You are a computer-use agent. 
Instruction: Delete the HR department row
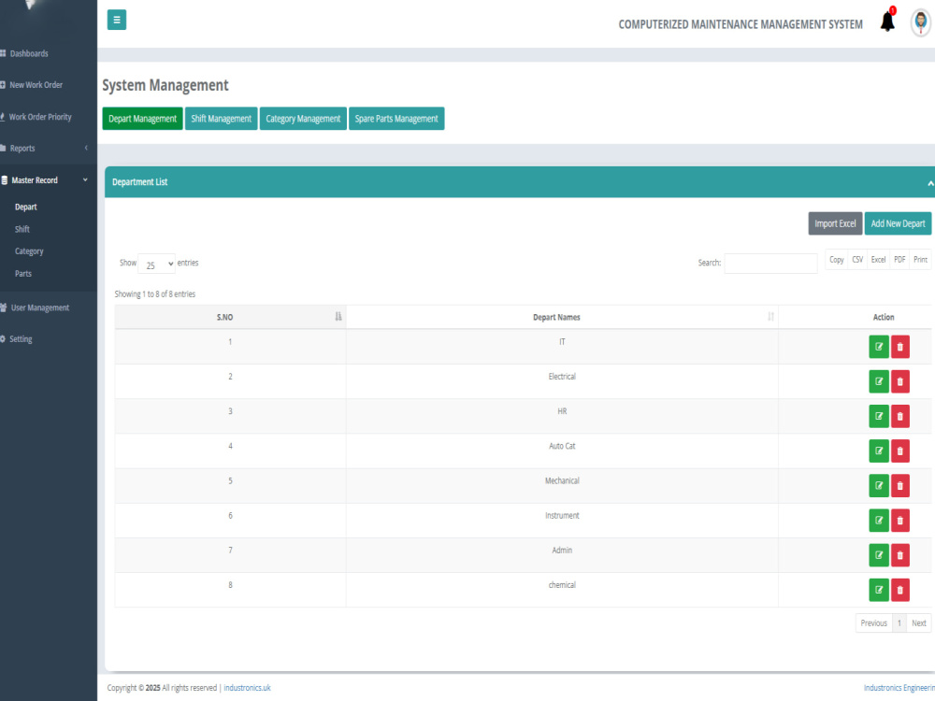click(900, 416)
